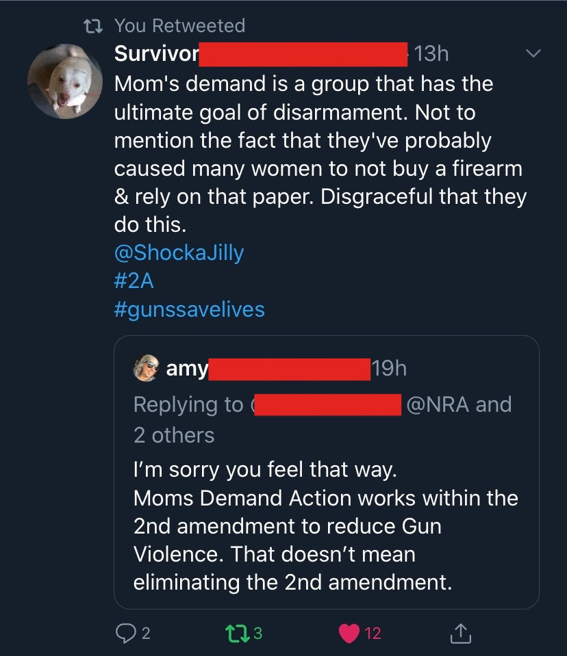Tap the 13h timestamp
Viewport: 567px width, 656px height.
[x=431, y=53]
